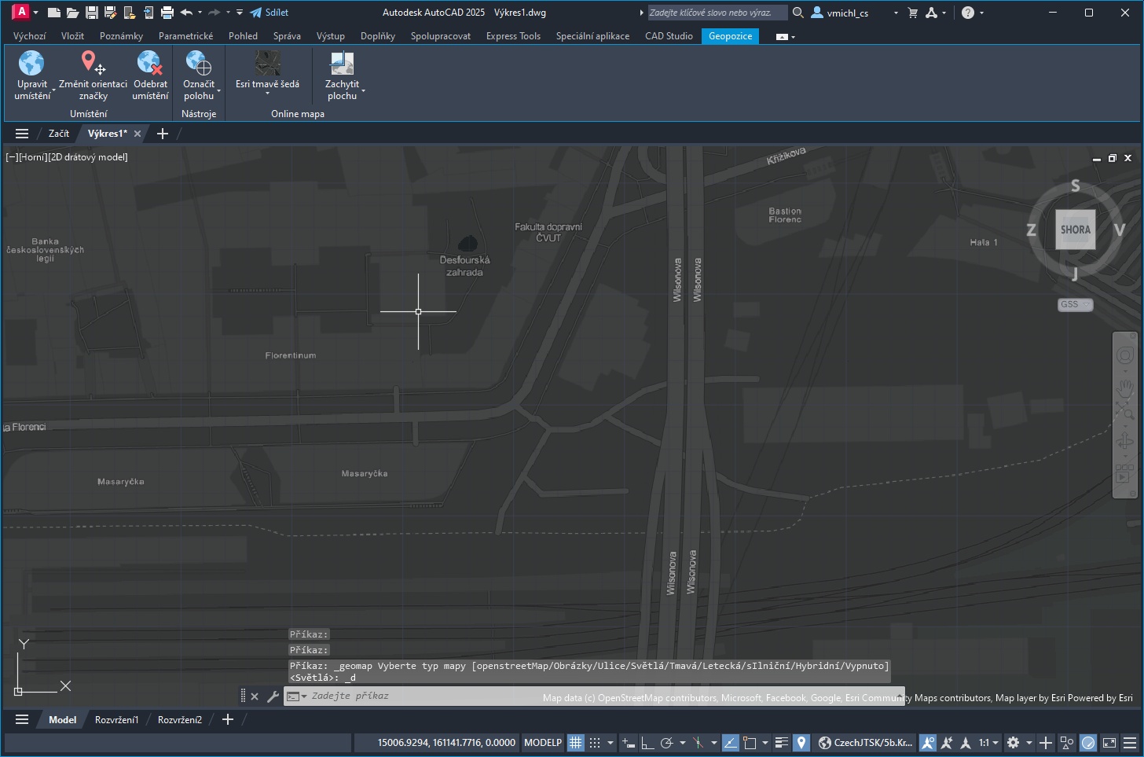Click the Sdílet share button
The image size is (1144, 757).
[269, 13]
